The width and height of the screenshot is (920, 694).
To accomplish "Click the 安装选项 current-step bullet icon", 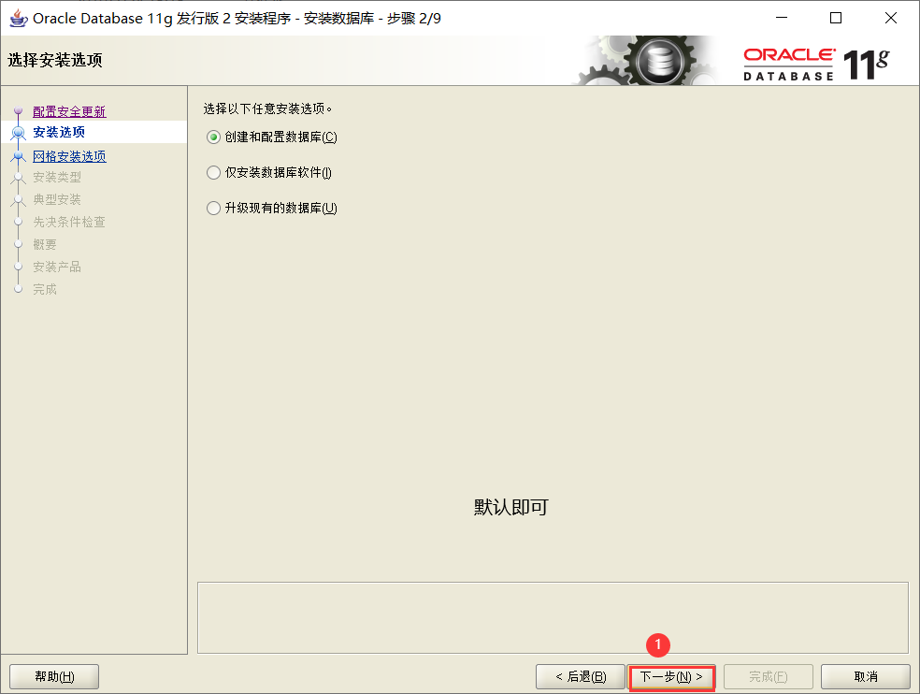I will [x=18, y=133].
